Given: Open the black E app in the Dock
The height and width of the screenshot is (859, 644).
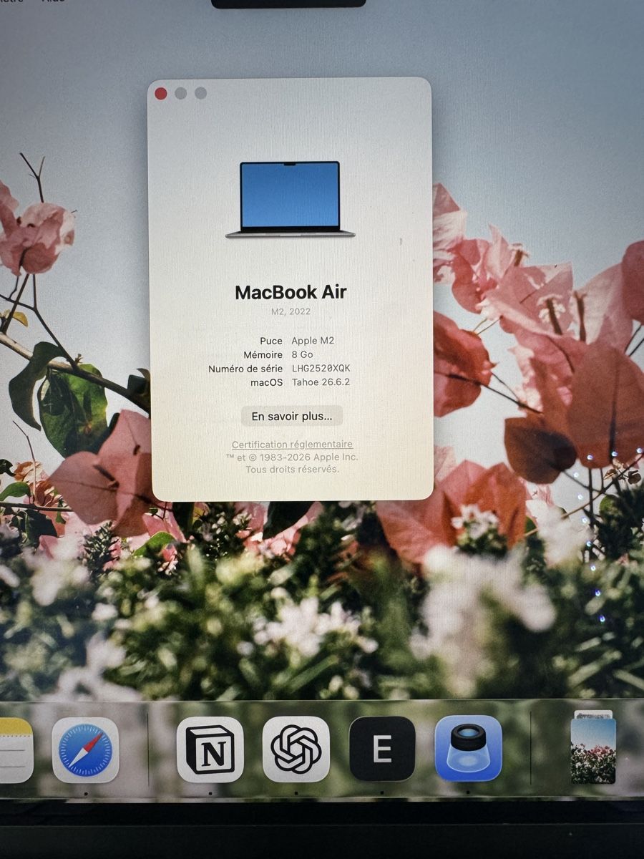Looking at the screenshot, I should [x=382, y=749].
